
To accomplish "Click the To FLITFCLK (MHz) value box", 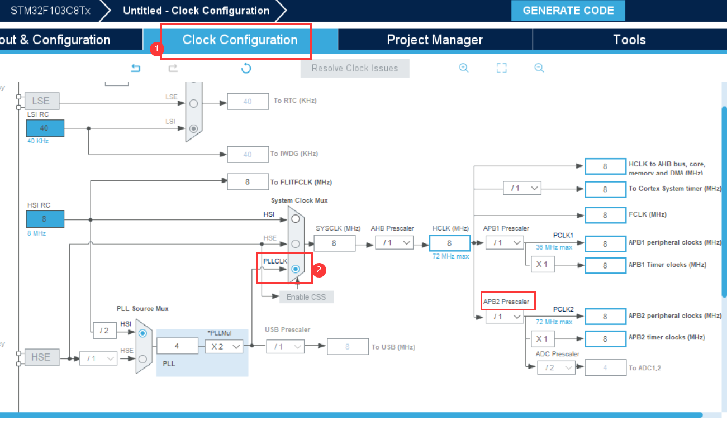I will [x=248, y=182].
